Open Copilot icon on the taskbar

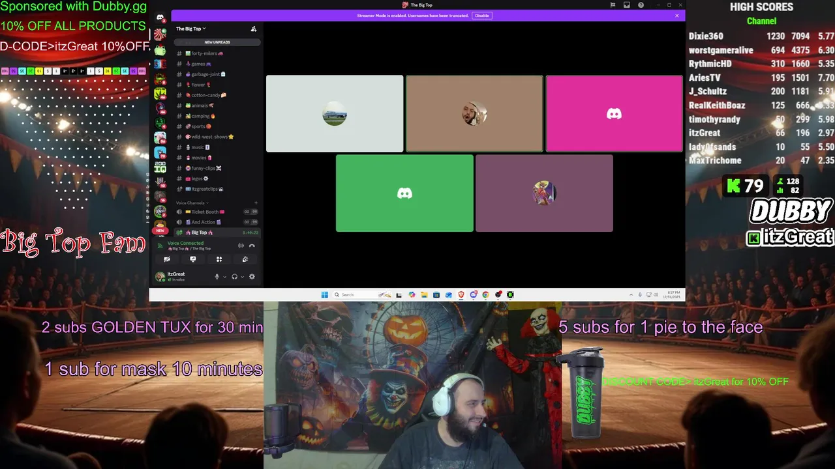[412, 294]
